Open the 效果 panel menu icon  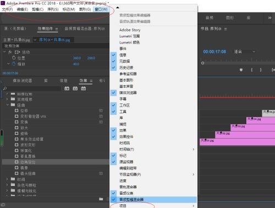91,81
